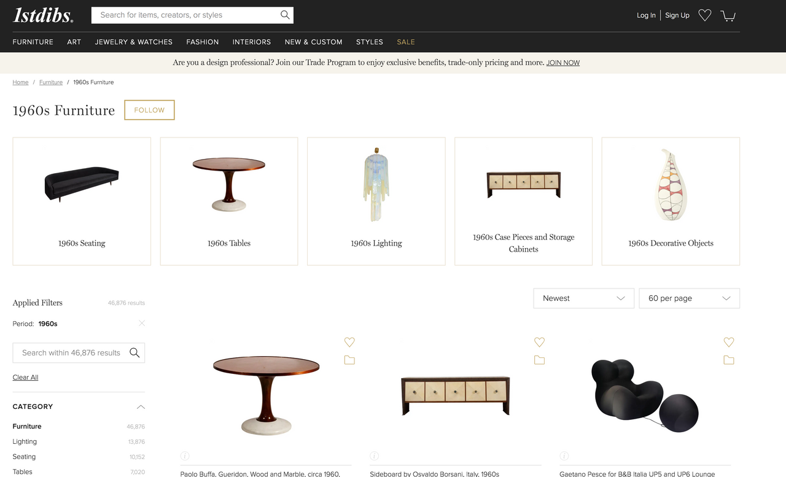The height and width of the screenshot is (477, 786).
Task: Open Gaetano Pesce UP5 lounge image
Action: tap(645, 395)
